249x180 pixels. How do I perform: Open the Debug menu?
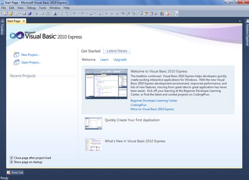[x=31, y=8]
